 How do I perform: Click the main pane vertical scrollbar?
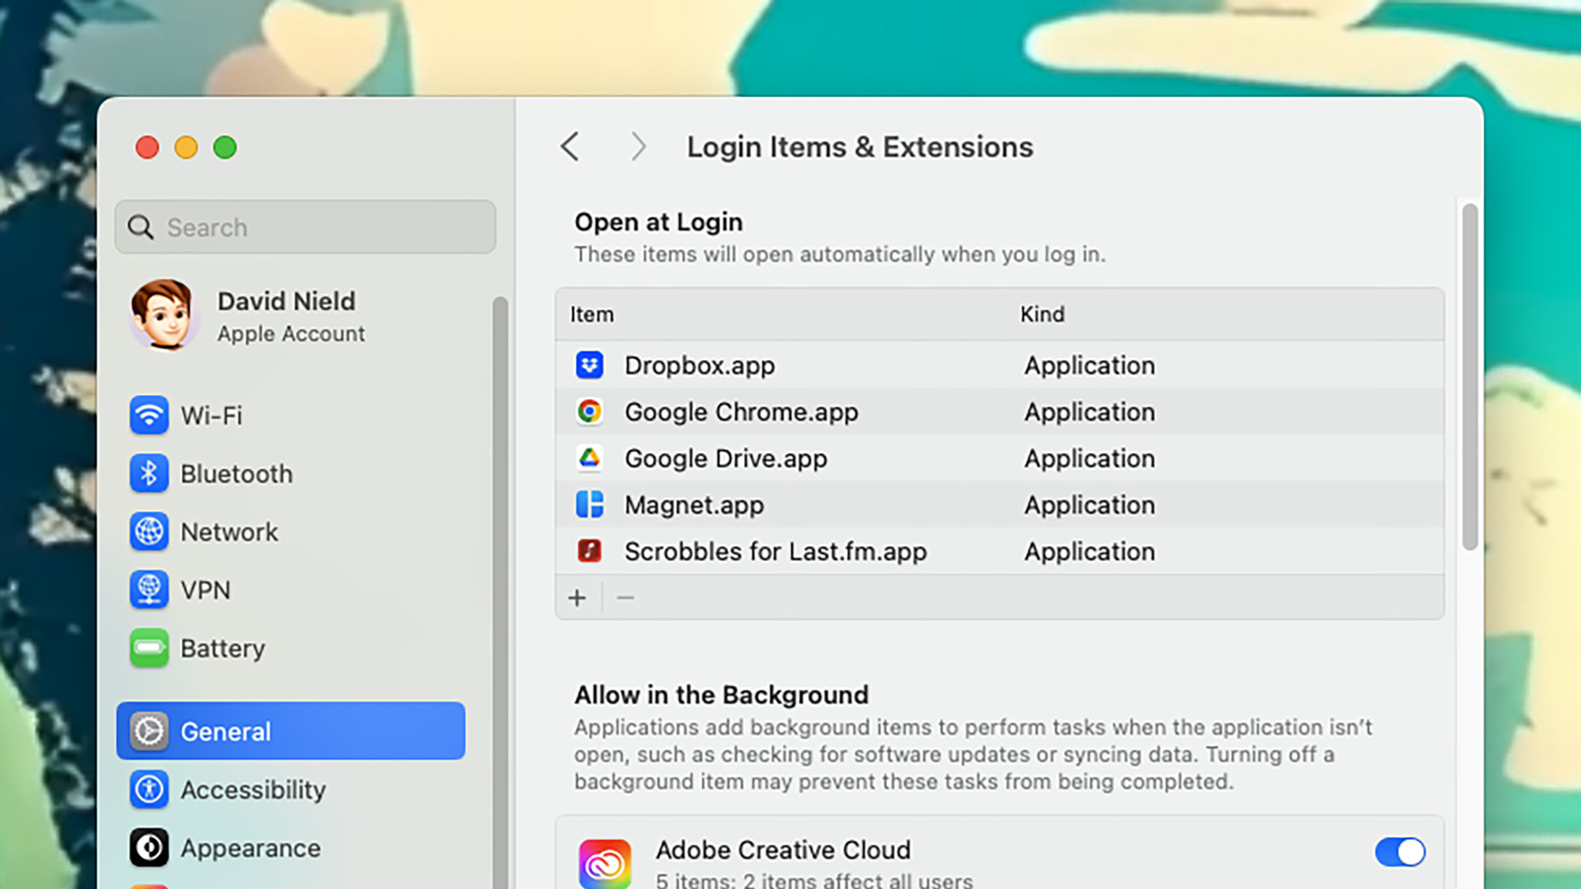[1470, 377]
